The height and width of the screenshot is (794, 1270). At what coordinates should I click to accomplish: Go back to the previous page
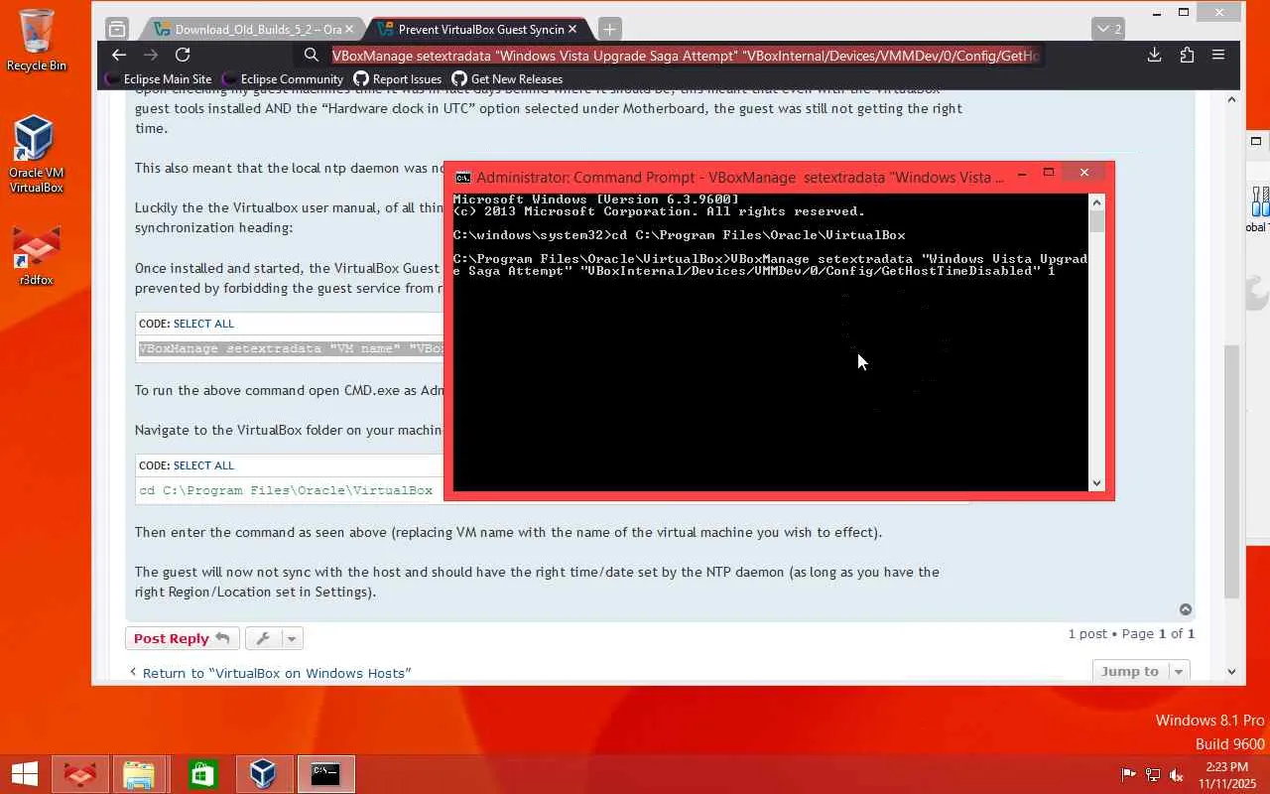tap(119, 56)
